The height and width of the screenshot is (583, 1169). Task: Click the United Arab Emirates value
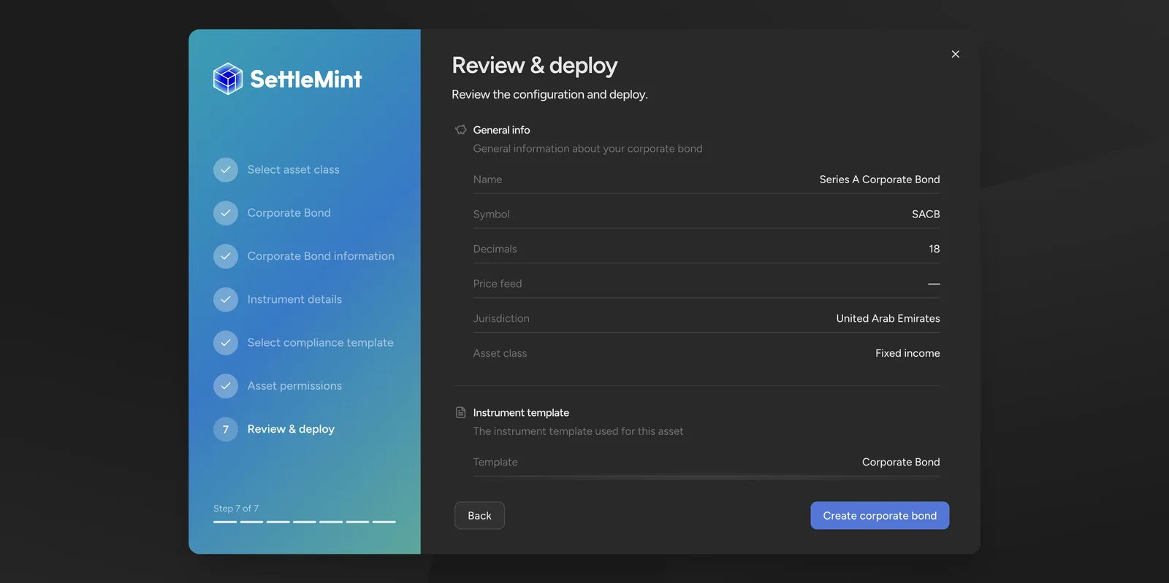pos(888,319)
